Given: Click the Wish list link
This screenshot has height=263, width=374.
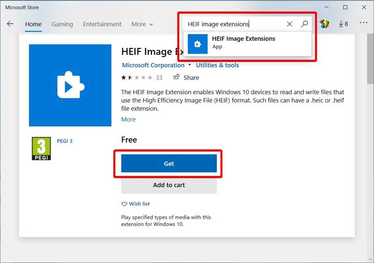Looking at the screenshot, I should pyautogui.click(x=139, y=204).
